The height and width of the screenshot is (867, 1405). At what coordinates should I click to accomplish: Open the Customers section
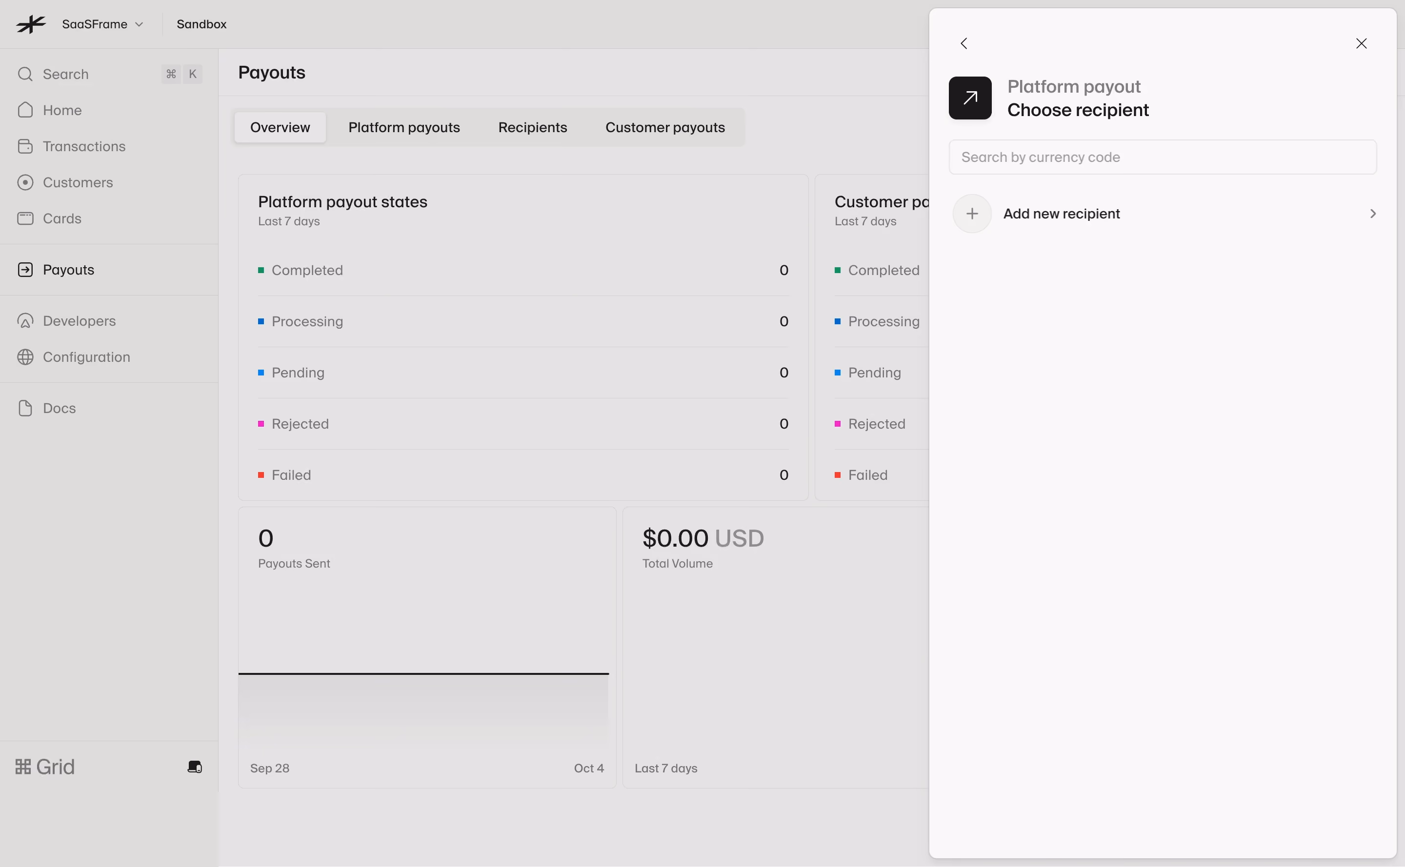[78, 182]
